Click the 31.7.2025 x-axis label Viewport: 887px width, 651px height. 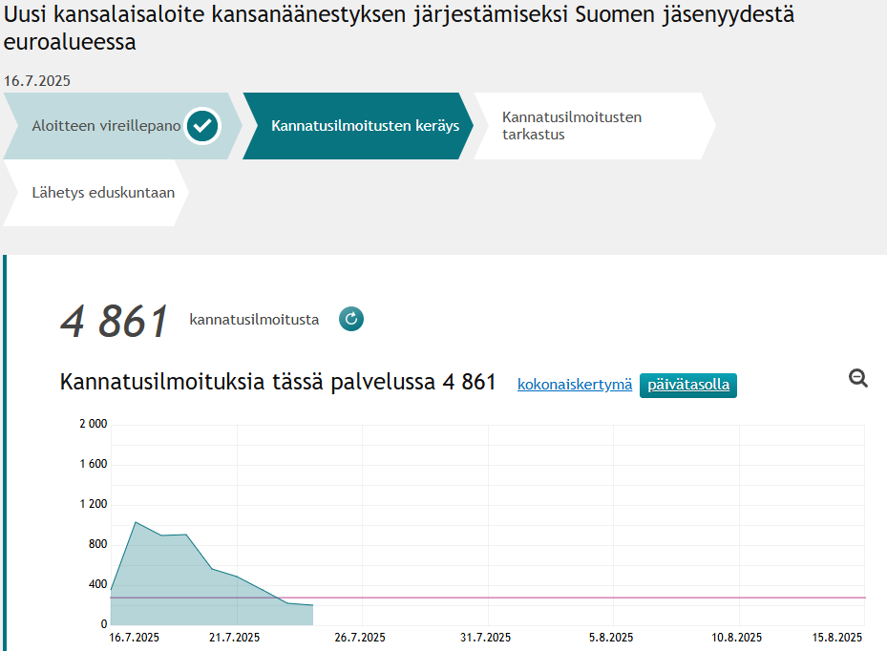coord(485,638)
